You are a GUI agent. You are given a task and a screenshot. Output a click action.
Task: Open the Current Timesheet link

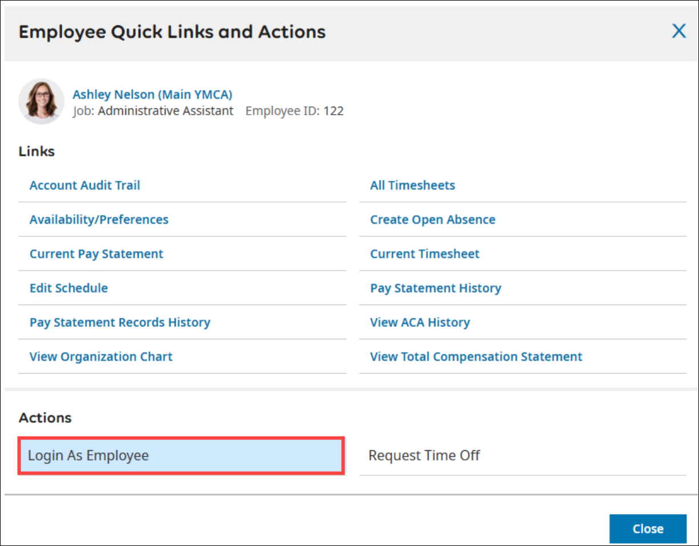tap(425, 254)
